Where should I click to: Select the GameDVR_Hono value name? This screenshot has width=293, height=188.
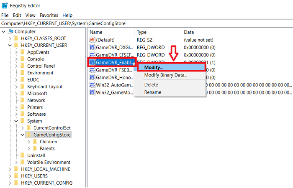114,77
